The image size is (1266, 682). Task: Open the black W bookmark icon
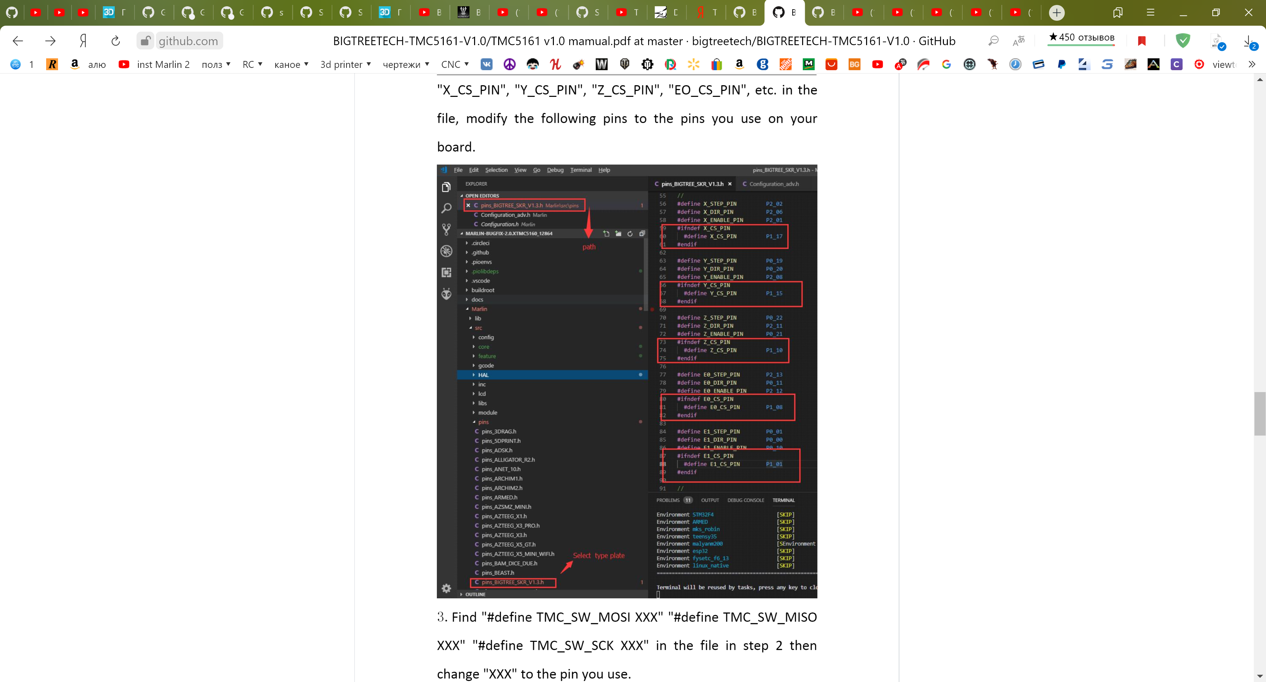602,64
